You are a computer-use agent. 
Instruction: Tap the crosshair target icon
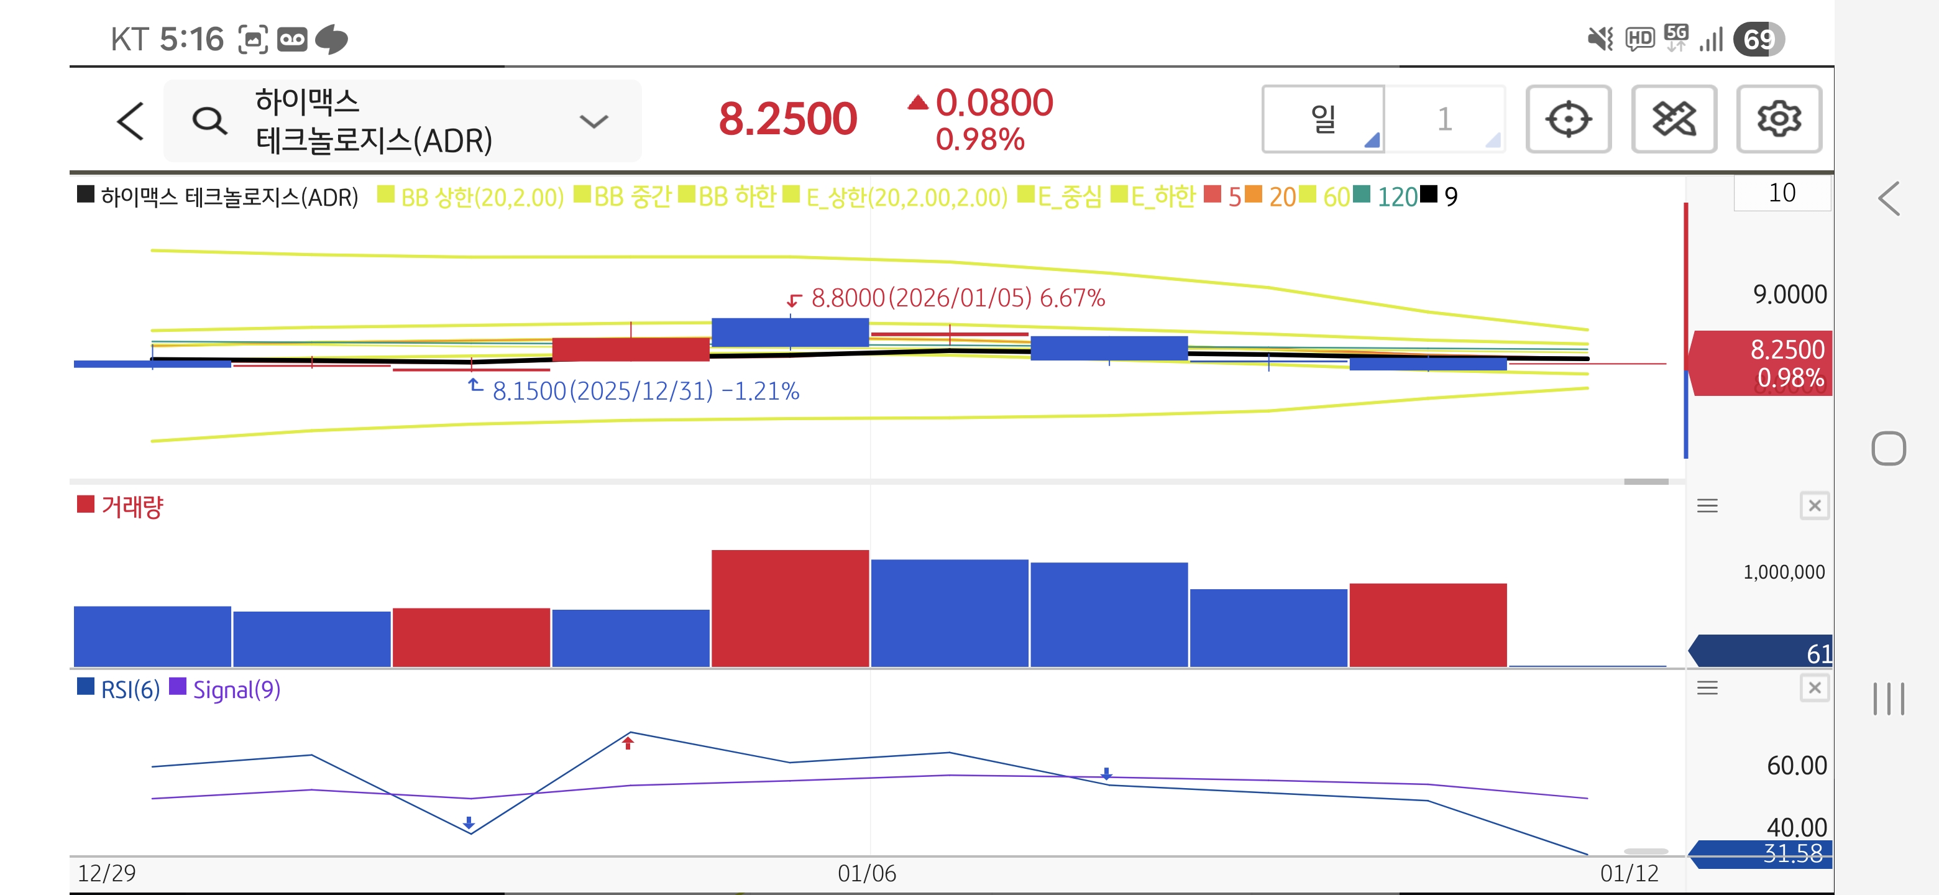1568,119
